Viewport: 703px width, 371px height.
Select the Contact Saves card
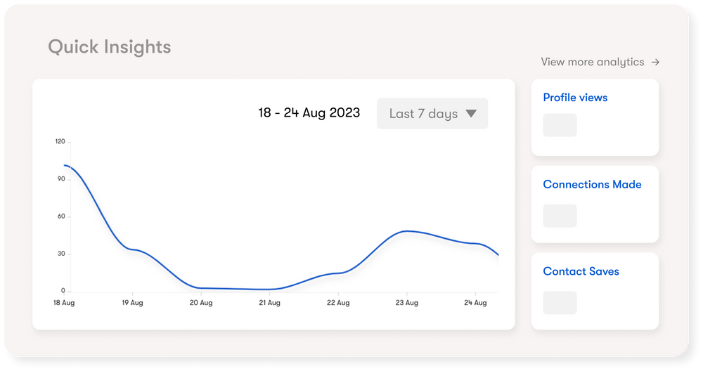(x=595, y=292)
